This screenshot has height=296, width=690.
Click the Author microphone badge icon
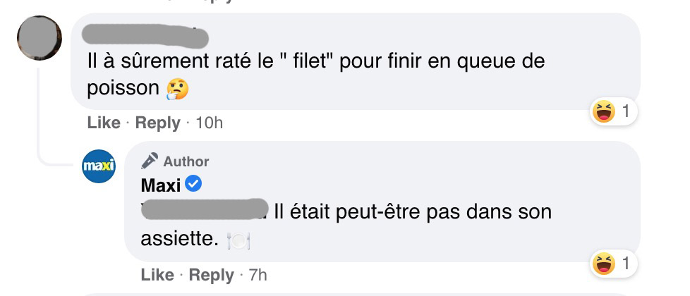[x=150, y=161]
